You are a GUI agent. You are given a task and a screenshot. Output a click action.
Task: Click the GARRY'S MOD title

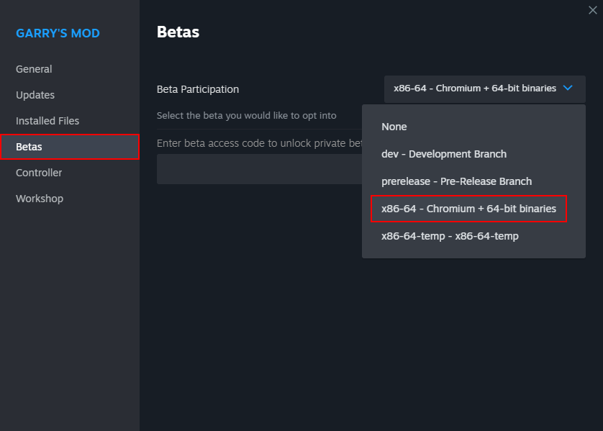pos(58,33)
